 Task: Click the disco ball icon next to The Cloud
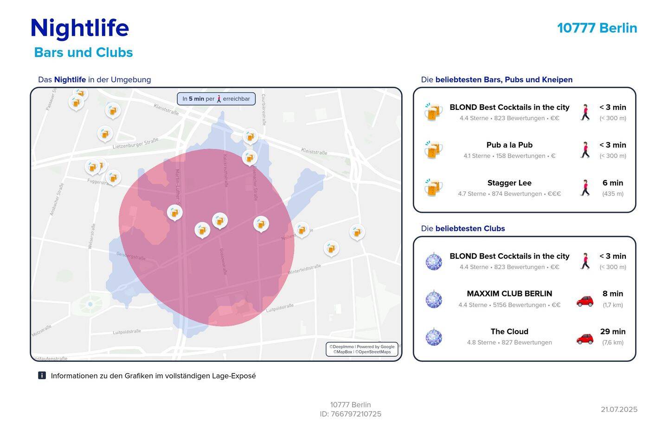tap(434, 337)
